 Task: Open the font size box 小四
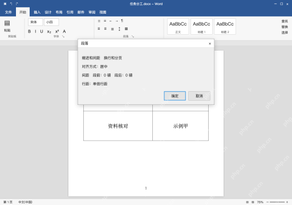(51, 22)
